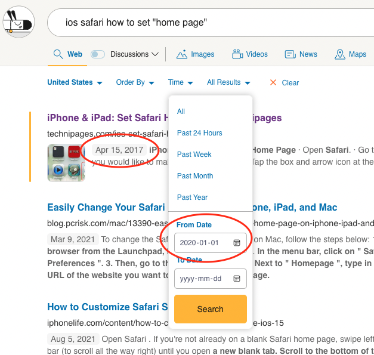Open the iphonelife Customize Safari result
The image size is (374, 355).
click(x=107, y=307)
